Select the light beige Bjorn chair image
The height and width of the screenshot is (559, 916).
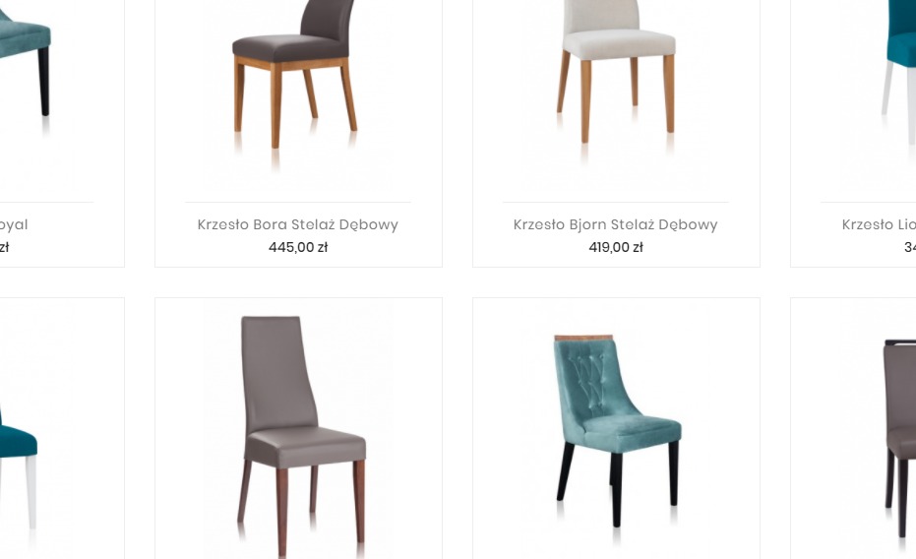[617, 76]
